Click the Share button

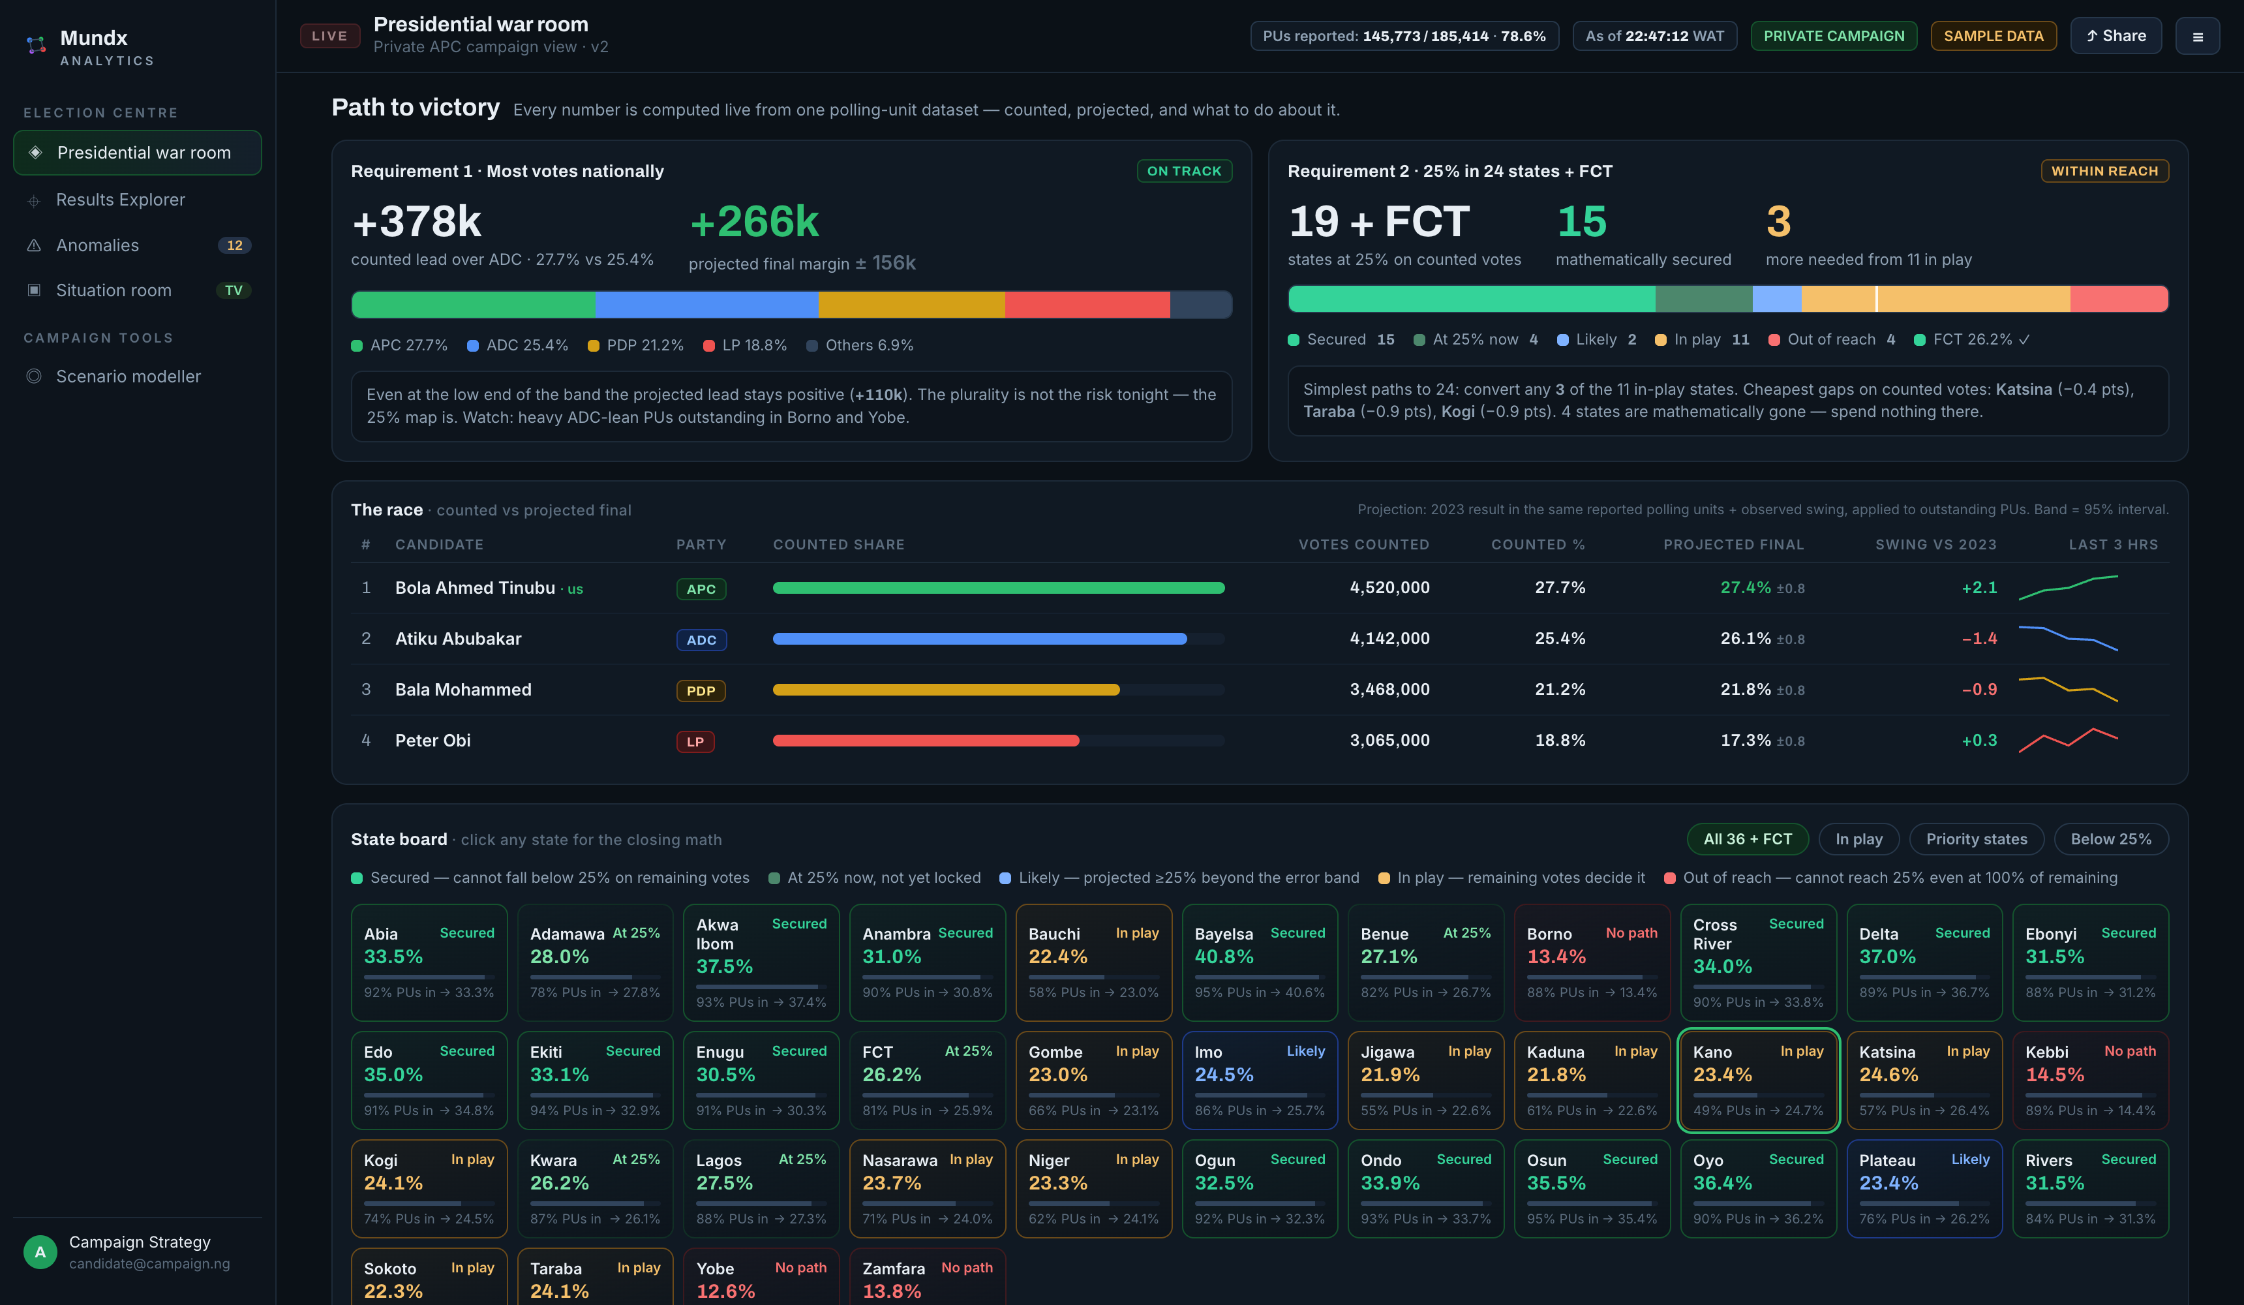[x=2115, y=37]
